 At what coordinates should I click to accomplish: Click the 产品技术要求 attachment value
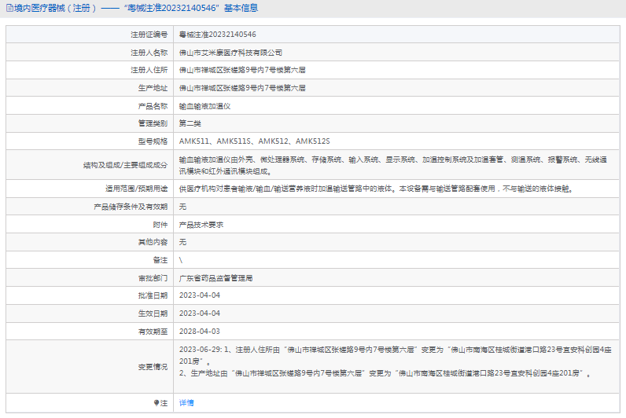tap(201, 224)
